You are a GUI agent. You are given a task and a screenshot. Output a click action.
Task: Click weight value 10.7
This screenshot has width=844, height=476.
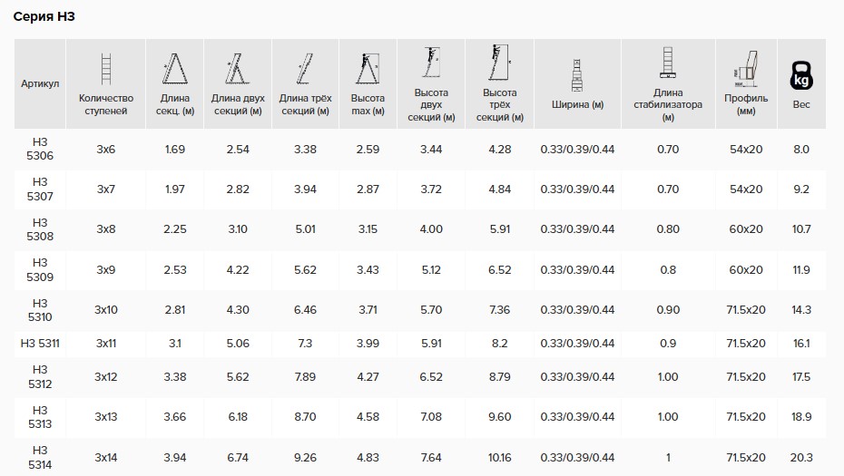[x=801, y=229]
